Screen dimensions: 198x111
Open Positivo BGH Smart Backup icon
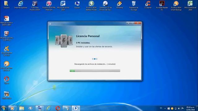[176, 6]
